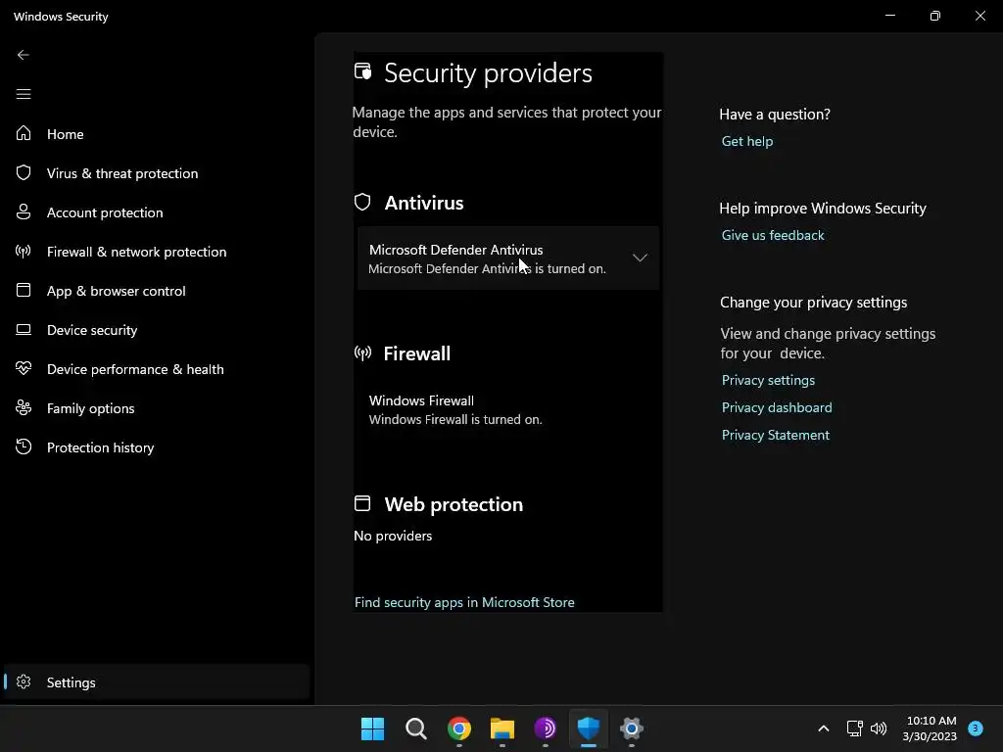This screenshot has width=1003, height=752.
Task: Select Account protection
Action: pyautogui.click(x=157, y=212)
